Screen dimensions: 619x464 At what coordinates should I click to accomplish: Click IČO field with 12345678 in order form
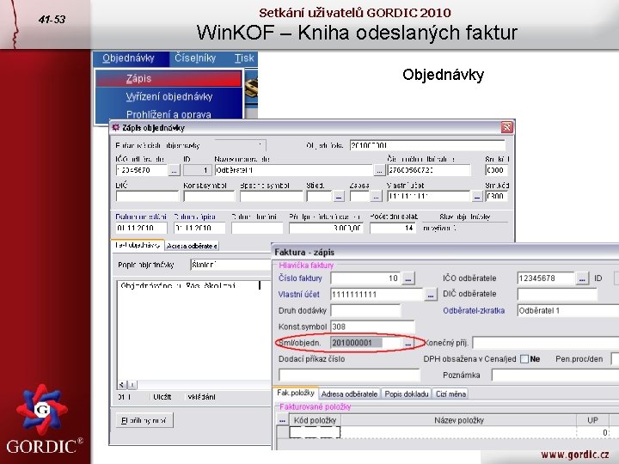(142, 170)
